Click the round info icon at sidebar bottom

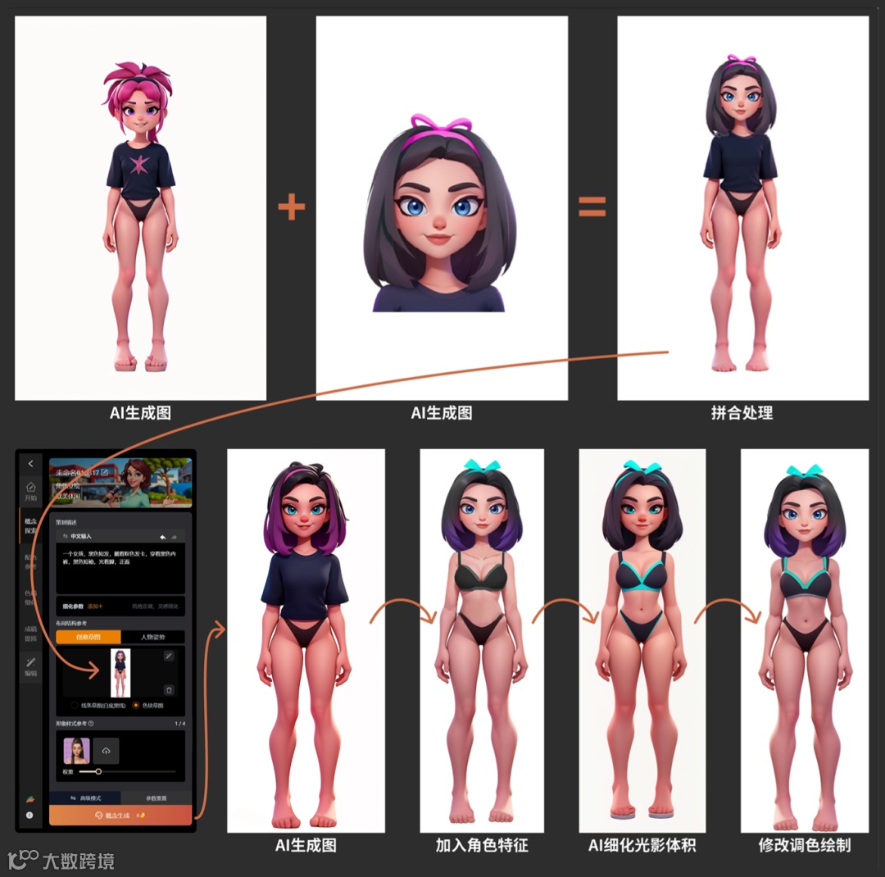[x=30, y=815]
